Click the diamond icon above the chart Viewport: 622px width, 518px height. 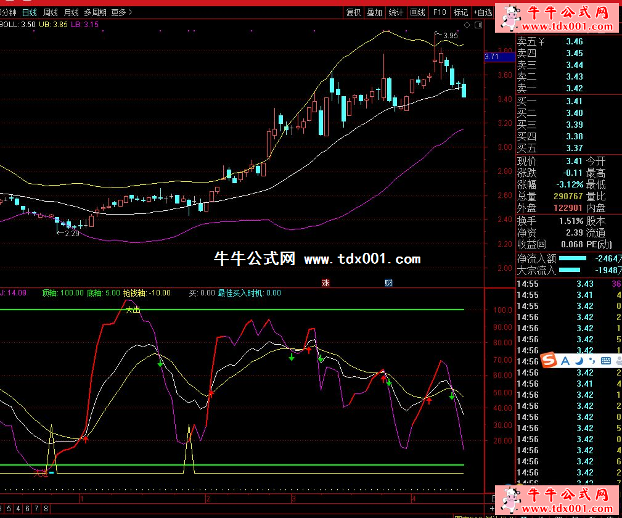coord(467,25)
